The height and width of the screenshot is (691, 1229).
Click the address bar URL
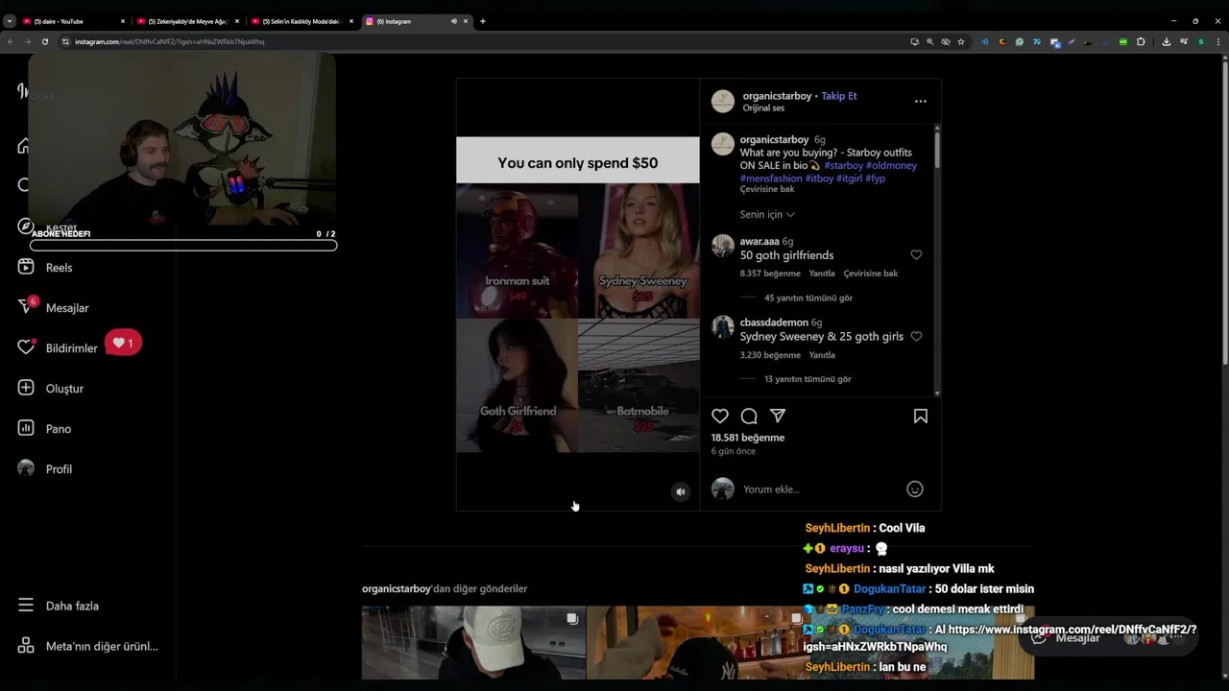coord(170,41)
